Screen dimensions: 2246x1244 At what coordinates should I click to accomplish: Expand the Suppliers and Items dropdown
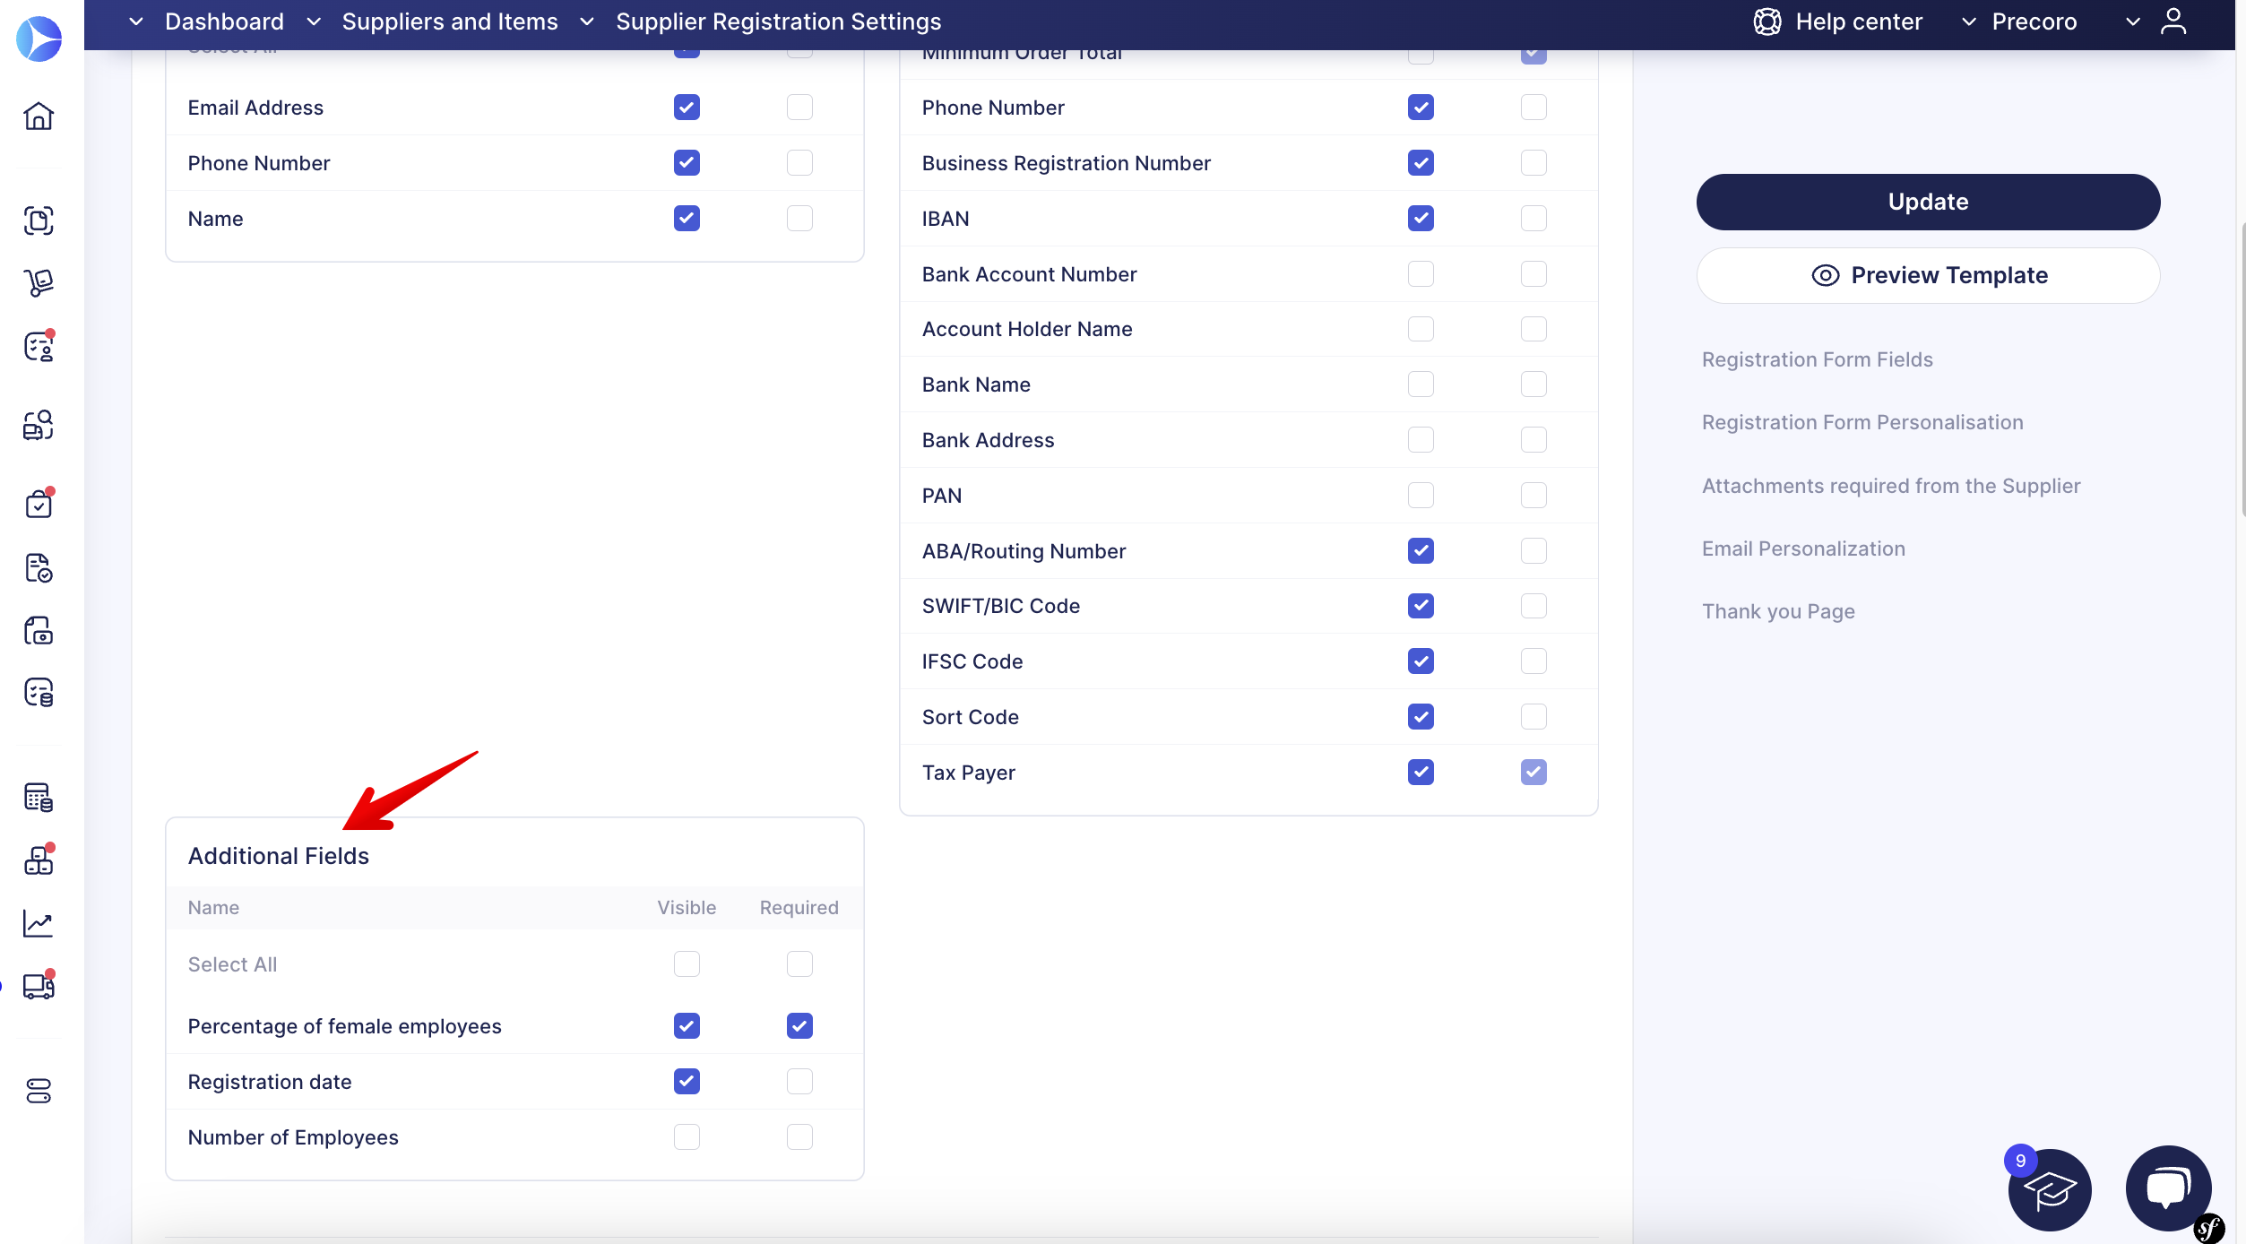point(314,22)
